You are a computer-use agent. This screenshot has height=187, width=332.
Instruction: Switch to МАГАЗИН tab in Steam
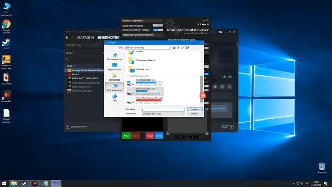(x=86, y=38)
